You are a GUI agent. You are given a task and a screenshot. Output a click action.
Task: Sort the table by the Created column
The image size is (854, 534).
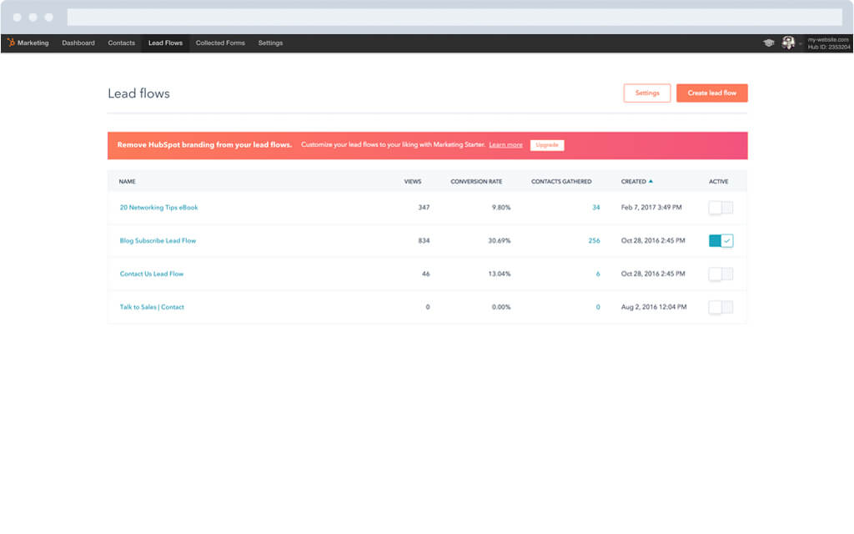click(x=635, y=181)
